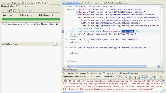This screenshot has height=93, width=166.
Task: Click highlighted com.bjsxt base-package value
Action: (127, 31)
